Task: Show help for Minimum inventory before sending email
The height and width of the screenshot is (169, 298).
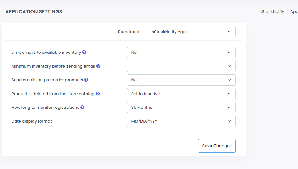Action: coord(98,66)
